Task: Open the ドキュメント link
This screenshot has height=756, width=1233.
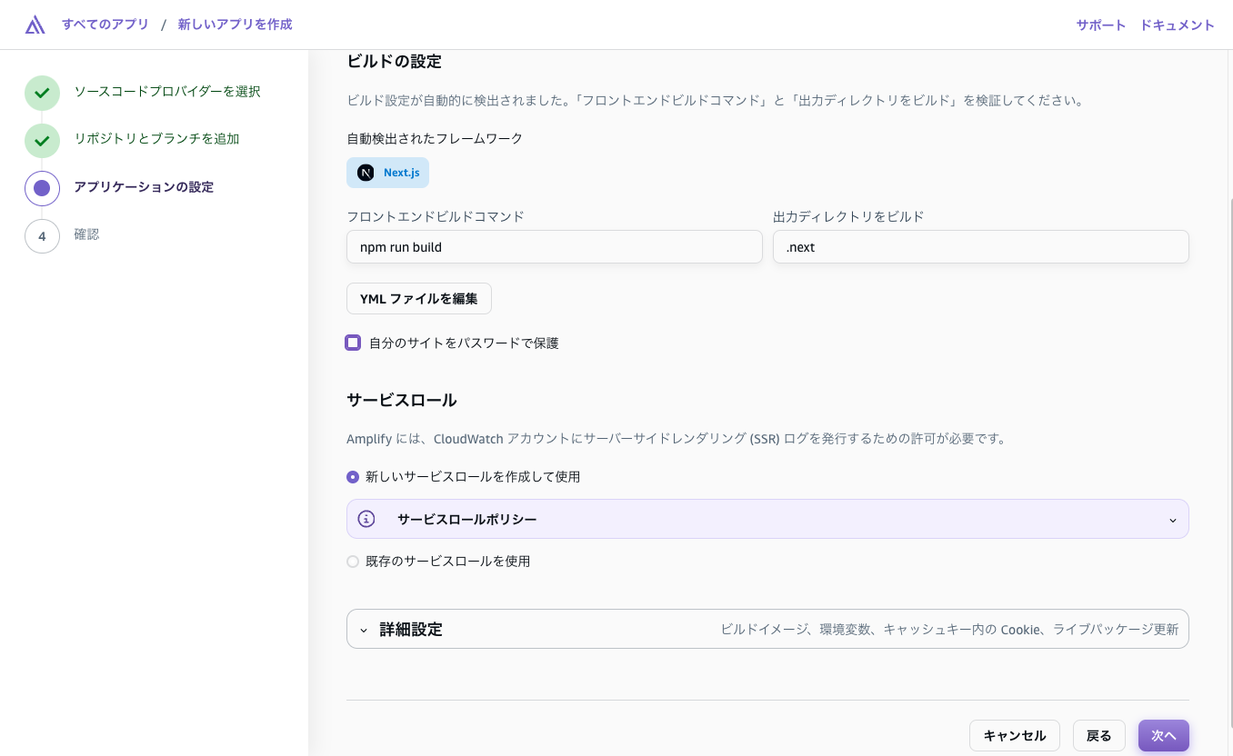Action: pyautogui.click(x=1177, y=25)
